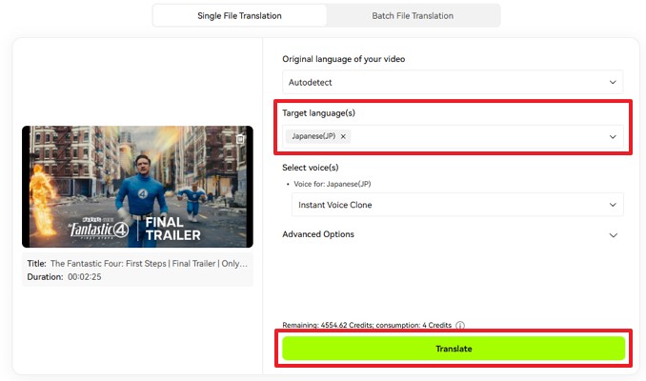The width and height of the screenshot is (646, 381).
Task: Expand Advanced Options using its chevron
Action: click(613, 235)
